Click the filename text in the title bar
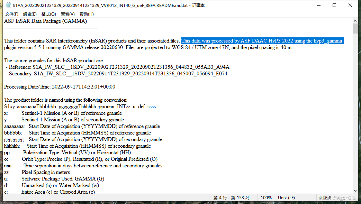The height and width of the screenshot is (204, 361). (104, 5)
